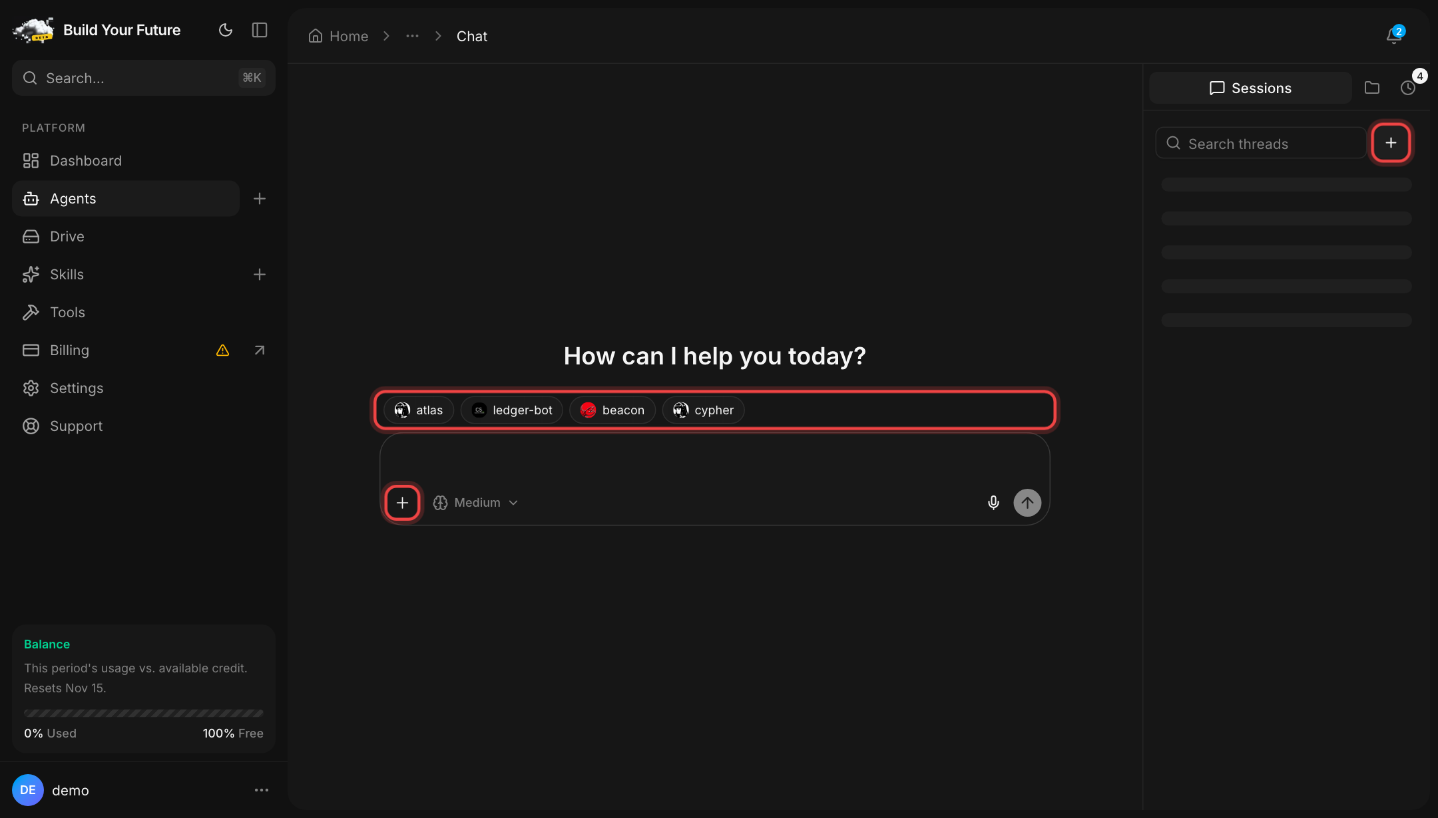
Task: Click the Balance heading
Action: (x=47, y=644)
